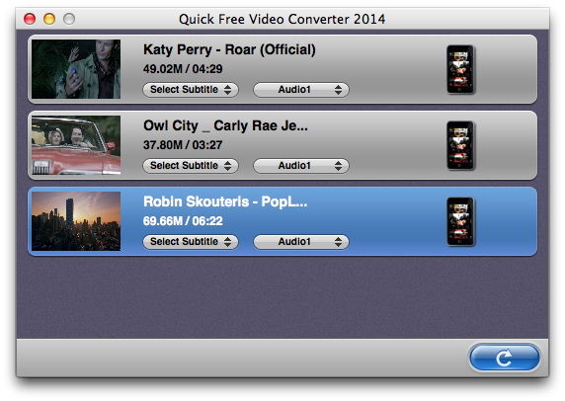Open Audio1 dropdown for Owl City video
The width and height of the screenshot is (565, 401).
301,165
